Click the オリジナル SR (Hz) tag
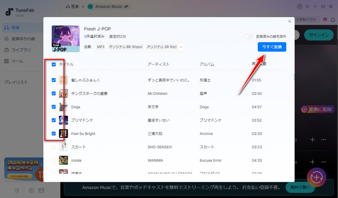 (x=161, y=47)
